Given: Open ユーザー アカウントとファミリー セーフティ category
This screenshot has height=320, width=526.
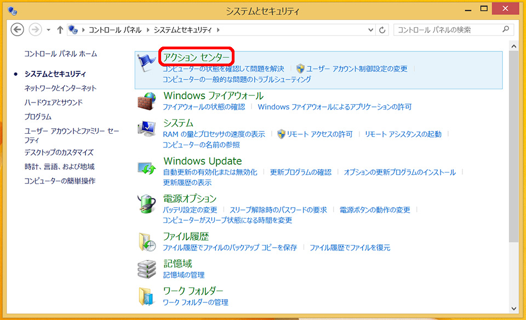Looking at the screenshot, I should [71, 135].
